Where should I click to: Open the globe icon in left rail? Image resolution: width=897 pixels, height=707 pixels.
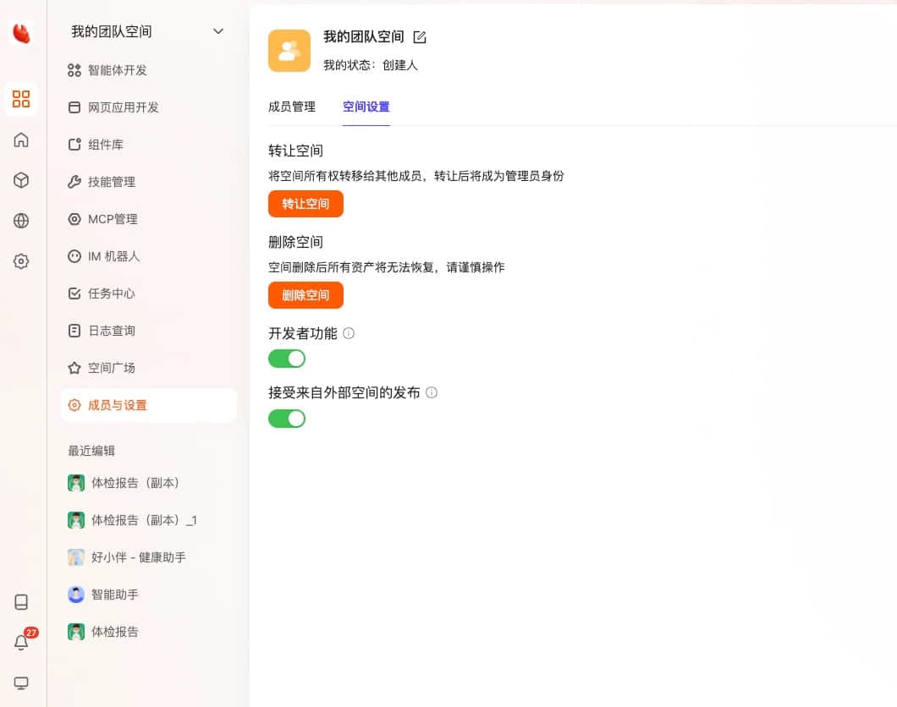tap(21, 221)
